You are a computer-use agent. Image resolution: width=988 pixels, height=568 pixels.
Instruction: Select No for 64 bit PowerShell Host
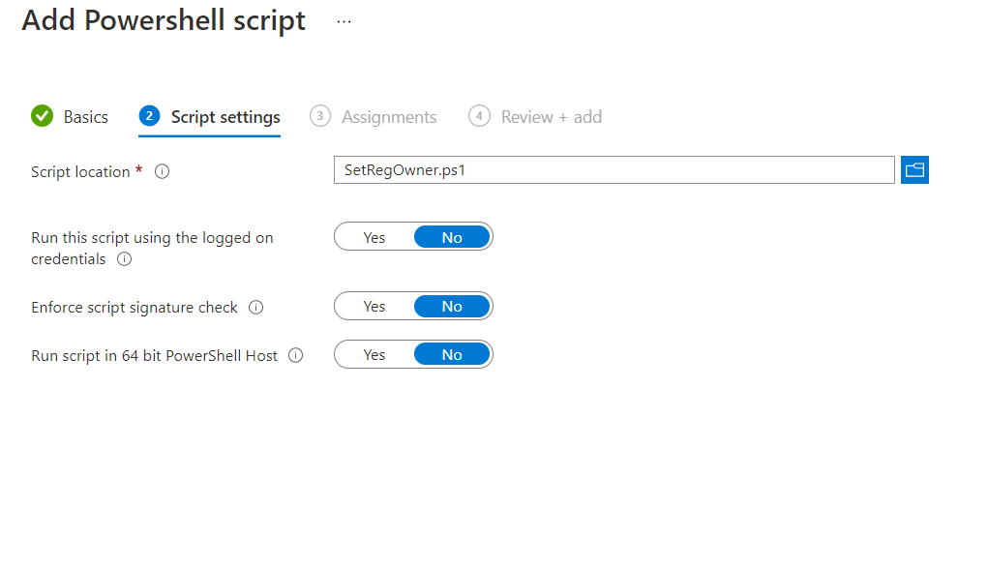click(x=452, y=355)
